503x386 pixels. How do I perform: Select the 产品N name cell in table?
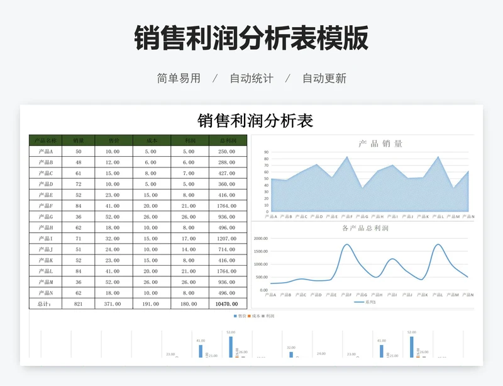45,293
